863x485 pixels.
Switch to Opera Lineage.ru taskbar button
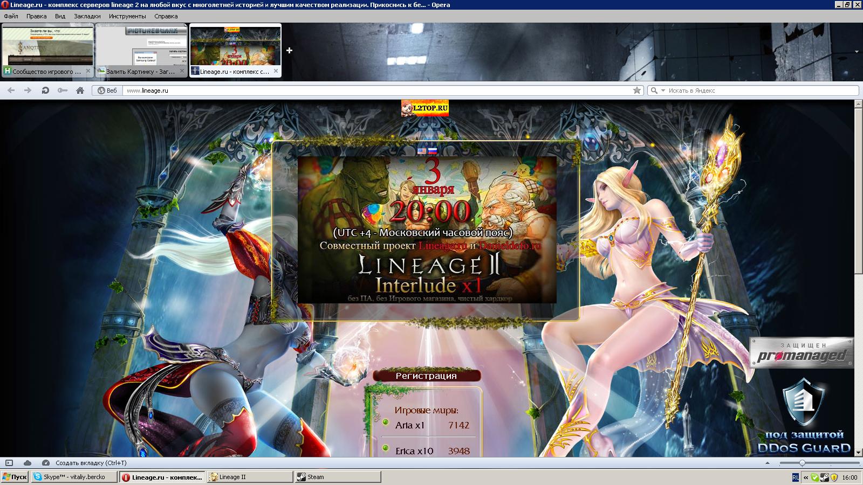click(x=163, y=477)
